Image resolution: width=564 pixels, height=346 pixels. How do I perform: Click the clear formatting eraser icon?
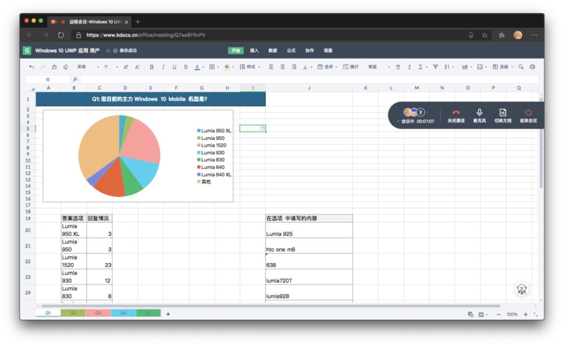tap(65, 67)
